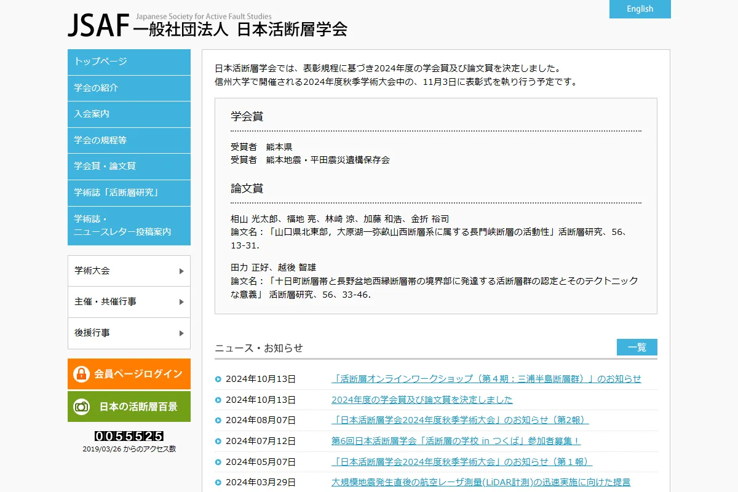Visit 学会賞・論文賞 menu entry

coord(129,166)
